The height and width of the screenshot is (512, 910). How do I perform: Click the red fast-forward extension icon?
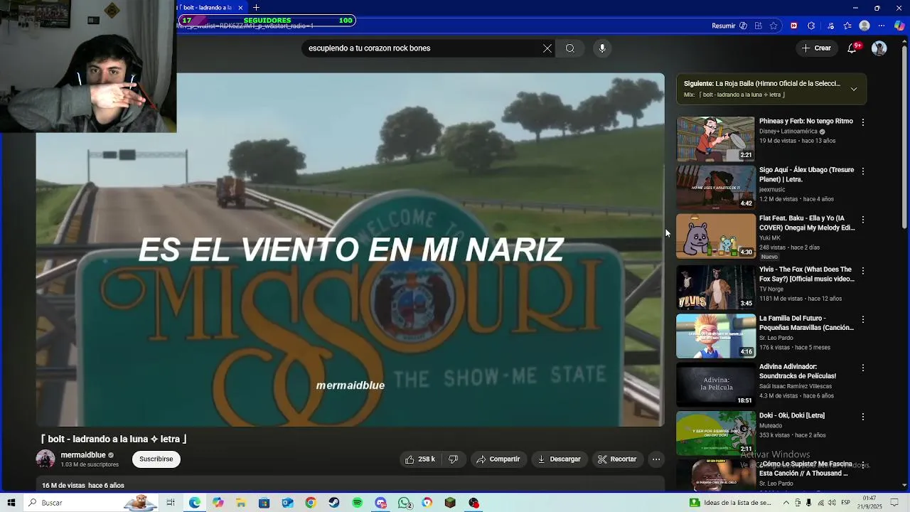coord(793,26)
